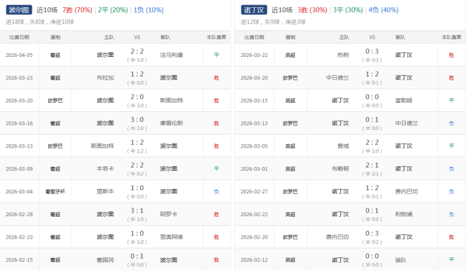Image resolution: width=466 pixels, height=271 pixels.
Task: Click date cell 2026-02-23
Action: click(x=19, y=237)
